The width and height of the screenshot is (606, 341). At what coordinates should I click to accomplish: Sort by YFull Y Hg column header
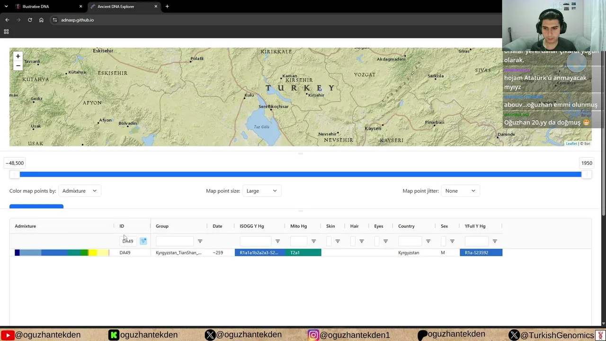tap(475, 226)
